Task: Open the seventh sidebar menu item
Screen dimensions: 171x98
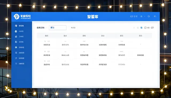Action: [x=20, y=58]
